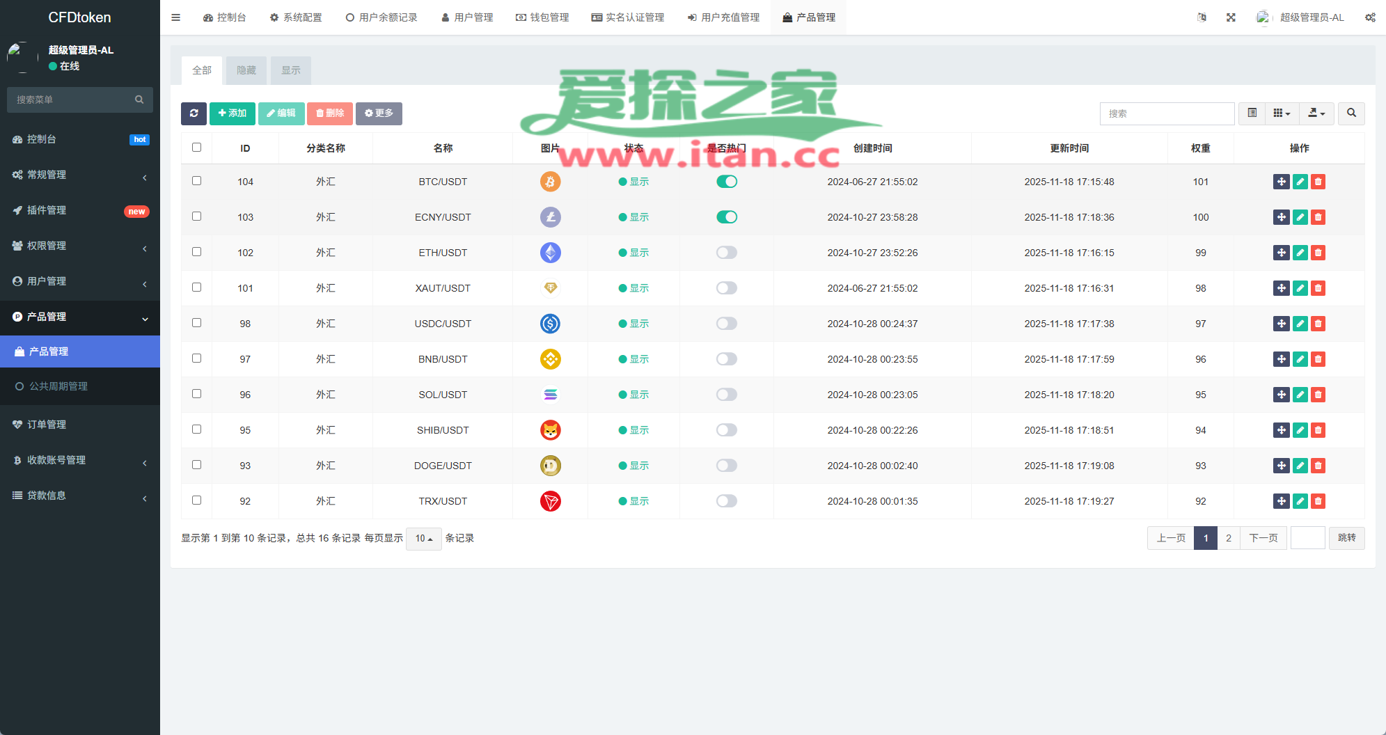The height and width of the screenshot is (735, 1386).
Task: Click the magnifier search button beside the toolbar
Action: (x=1351, y=113)
